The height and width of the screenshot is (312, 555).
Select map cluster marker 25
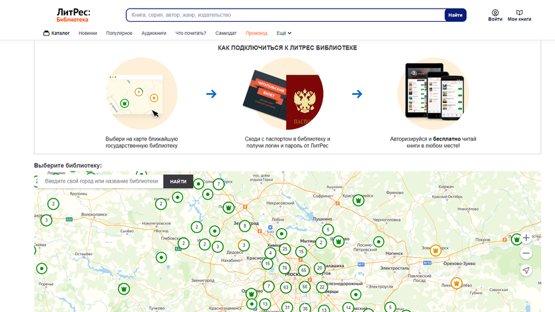coord(285,249)
